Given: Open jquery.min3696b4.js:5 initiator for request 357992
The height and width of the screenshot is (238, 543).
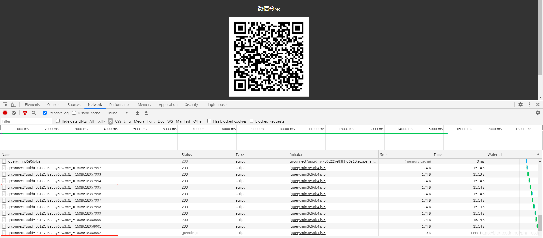Looking at the screenshot, I should pos(307,168).
